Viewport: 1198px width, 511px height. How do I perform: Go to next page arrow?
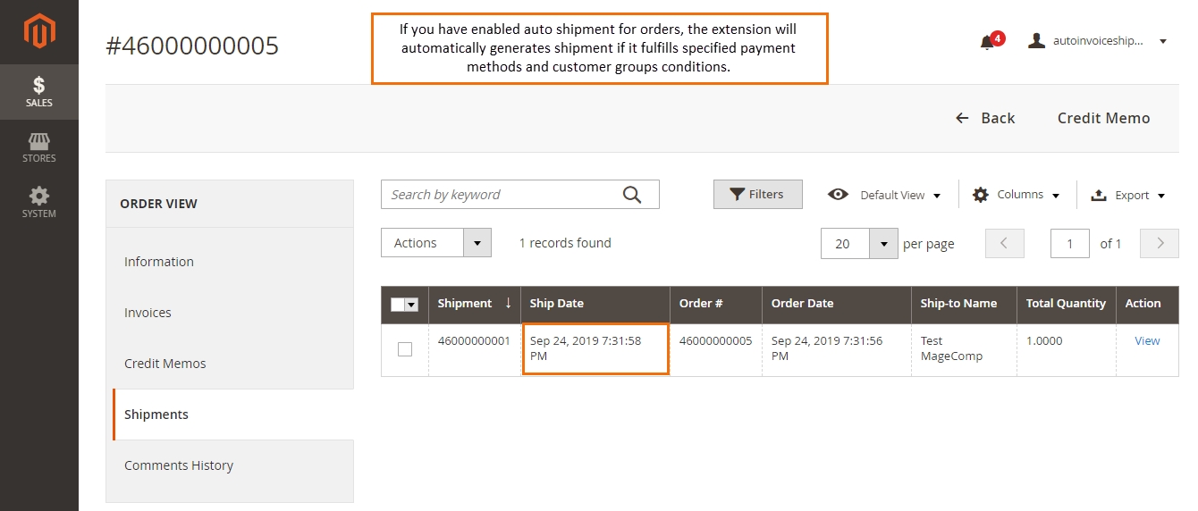click(1160, 243)
